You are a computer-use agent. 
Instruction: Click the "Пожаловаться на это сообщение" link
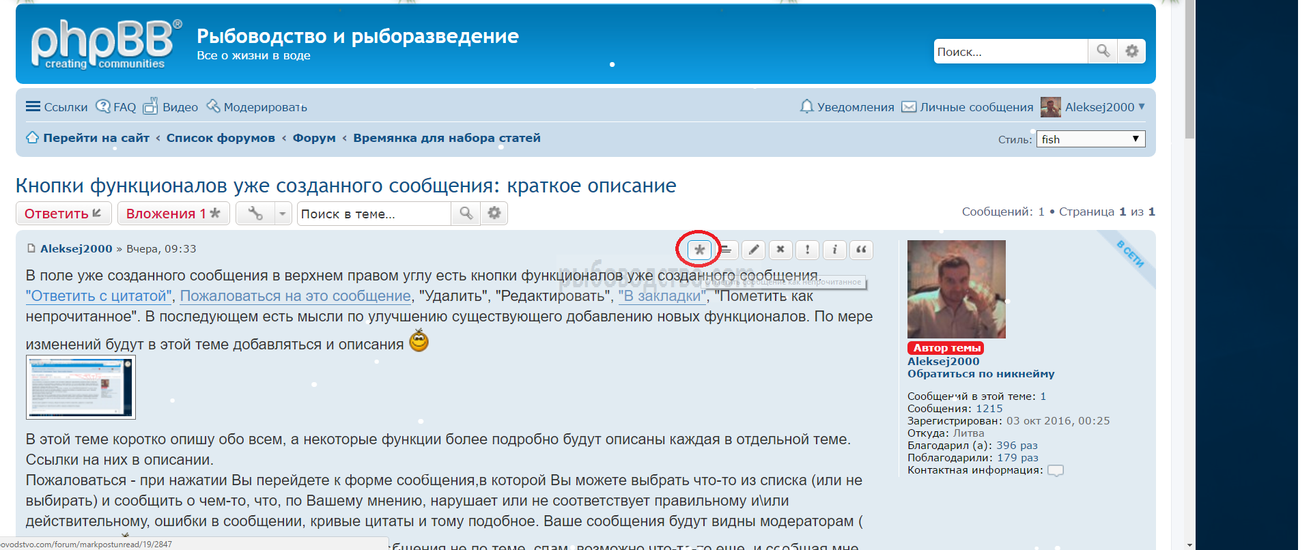coord(295,296)
